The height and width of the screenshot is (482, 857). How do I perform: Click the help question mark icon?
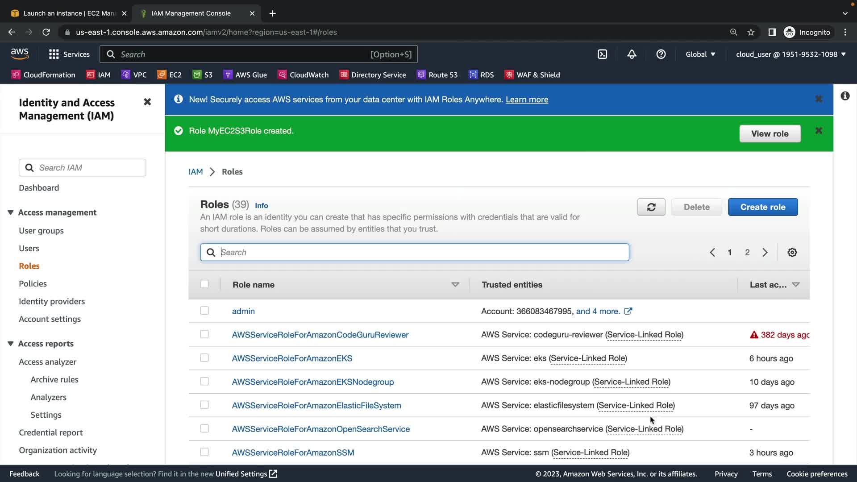pos(661,54)
